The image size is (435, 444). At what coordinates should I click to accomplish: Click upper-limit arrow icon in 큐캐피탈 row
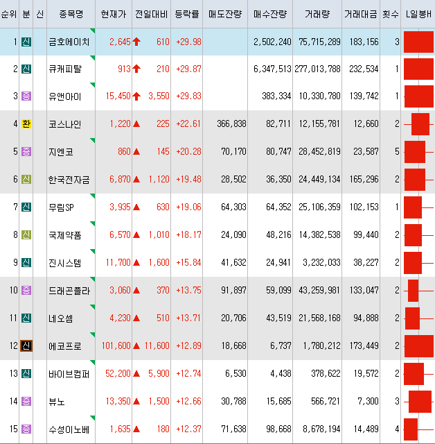(136, 69)
